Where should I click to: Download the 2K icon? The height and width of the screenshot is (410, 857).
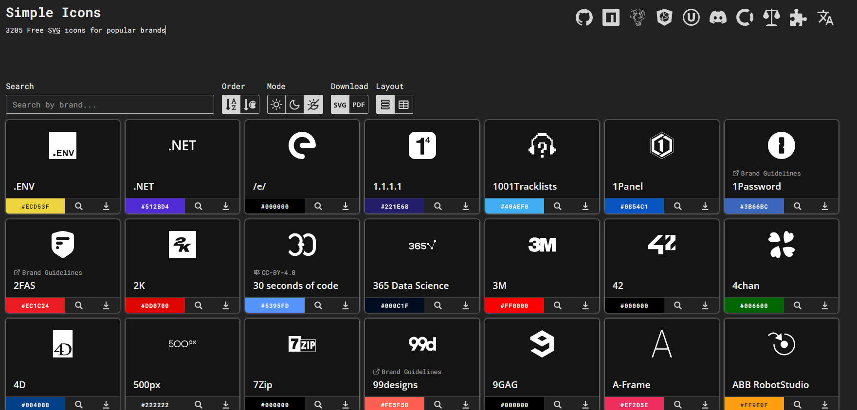pyautogui.click(x=226, y=305)
